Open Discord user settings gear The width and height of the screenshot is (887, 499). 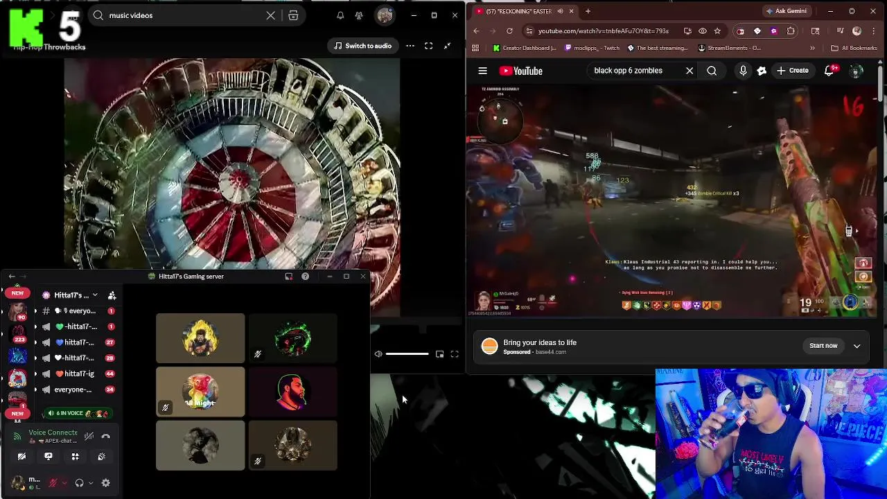(106, 483)
